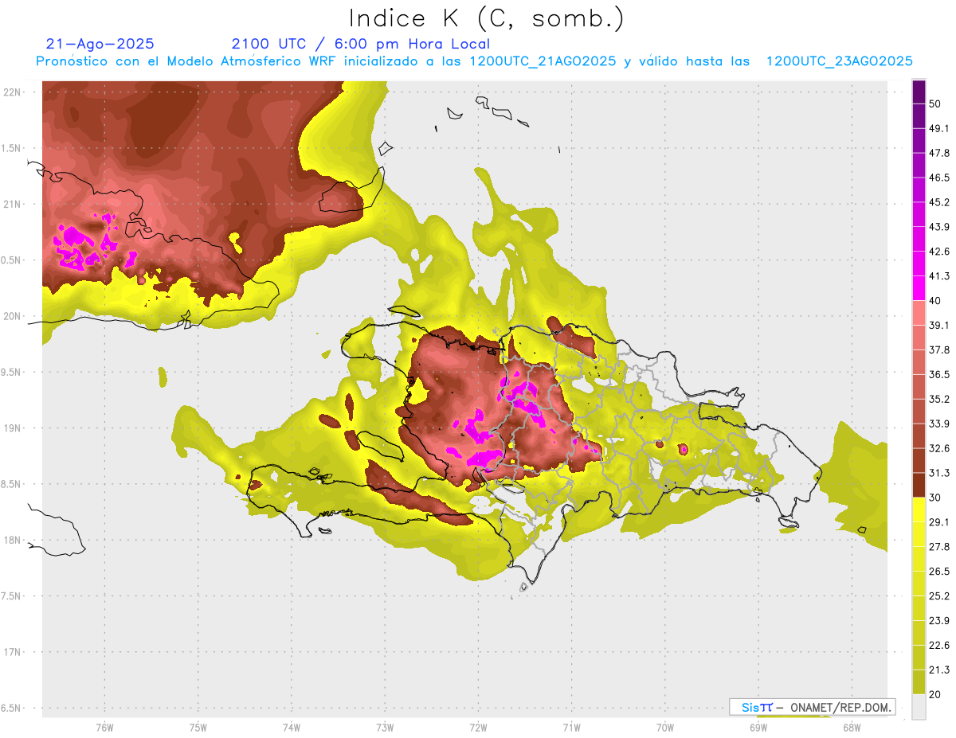Pick the magenta swatch between 40 and 41.3
This screenshot has width=956, height=738.
pyautogui.click(x=919, y=288)
